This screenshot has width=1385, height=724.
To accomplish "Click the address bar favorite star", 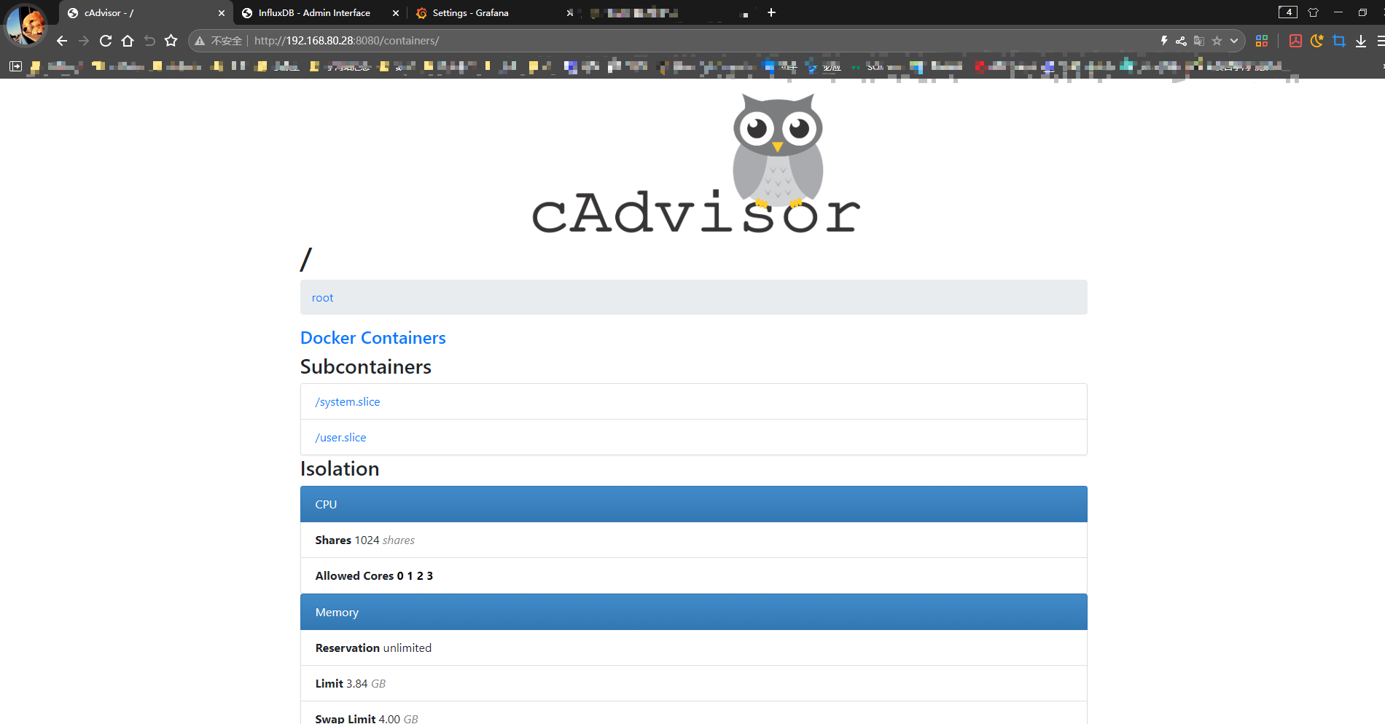I will pos(1217,41).
